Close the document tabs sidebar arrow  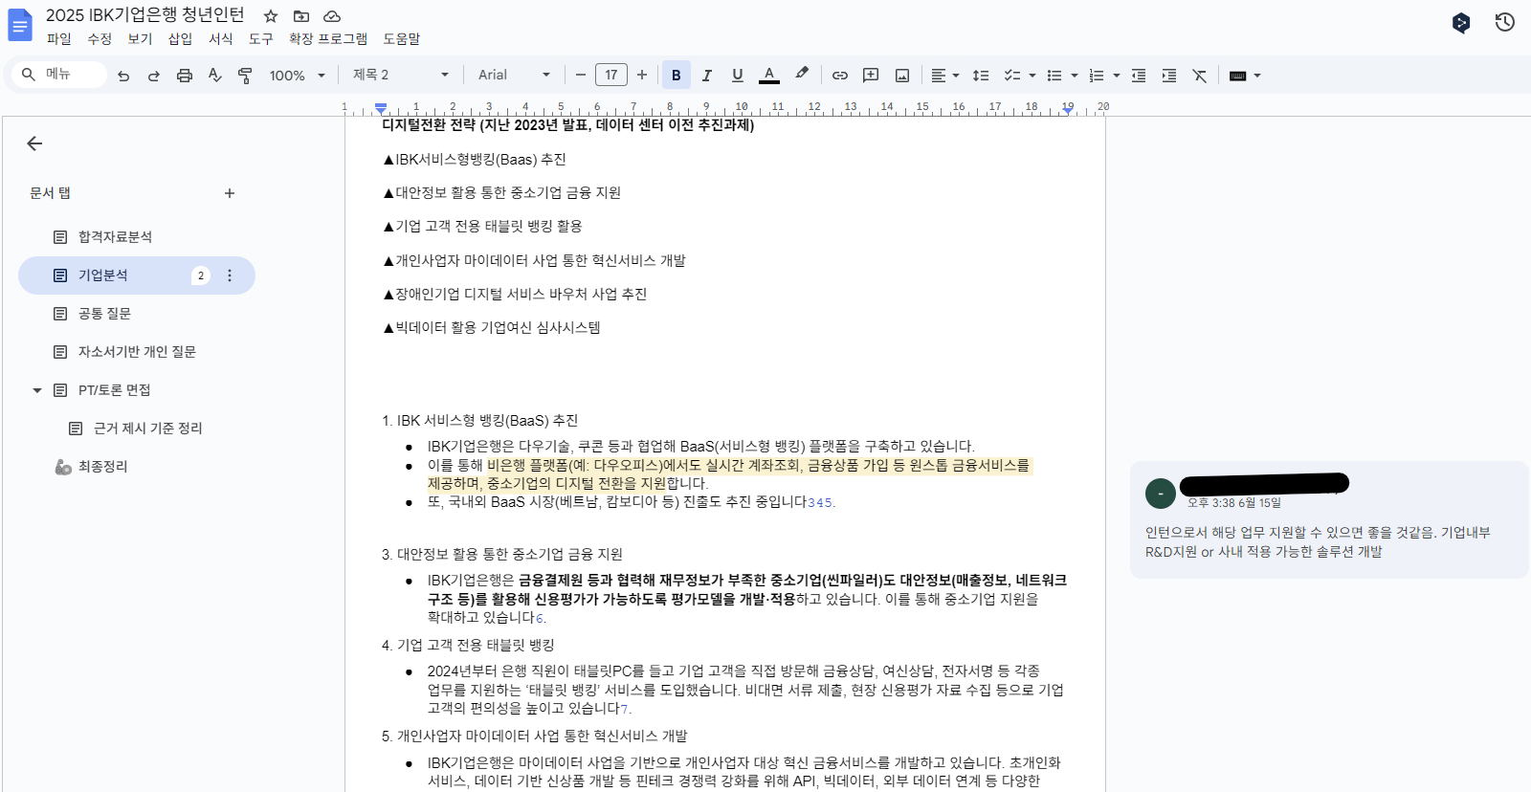[x=34, y=143]
